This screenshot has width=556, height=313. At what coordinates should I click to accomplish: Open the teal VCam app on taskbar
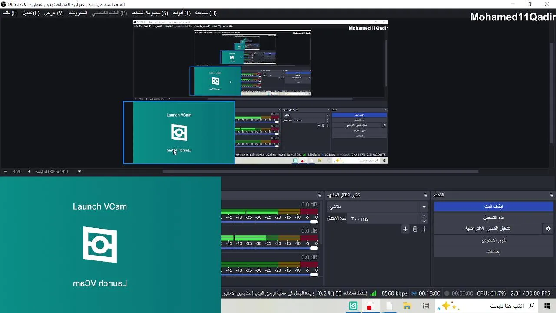pyautogui.click(x=353, y=306)
